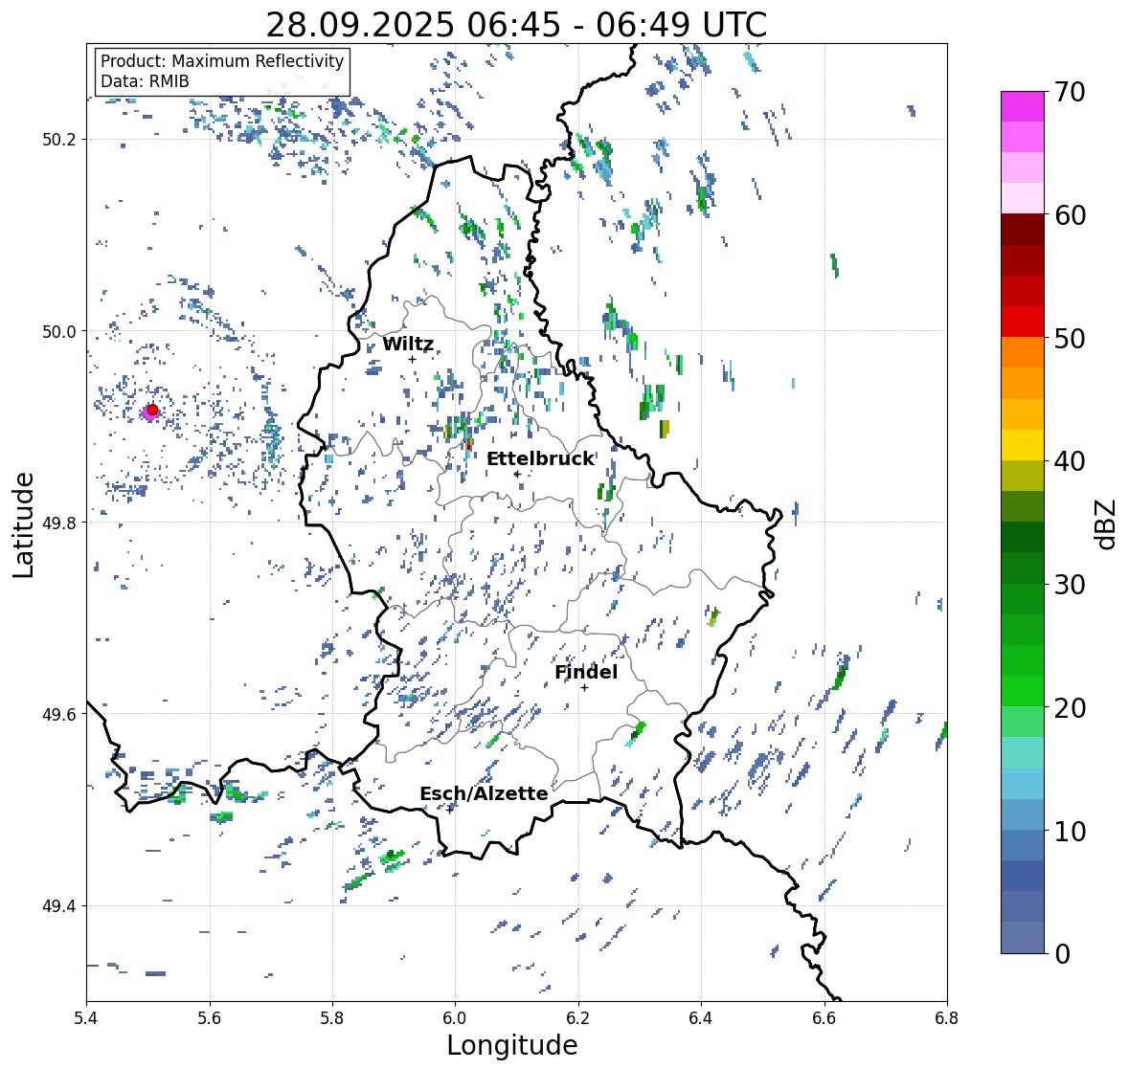Click the chart title with date and time

[x=516, y=25]
